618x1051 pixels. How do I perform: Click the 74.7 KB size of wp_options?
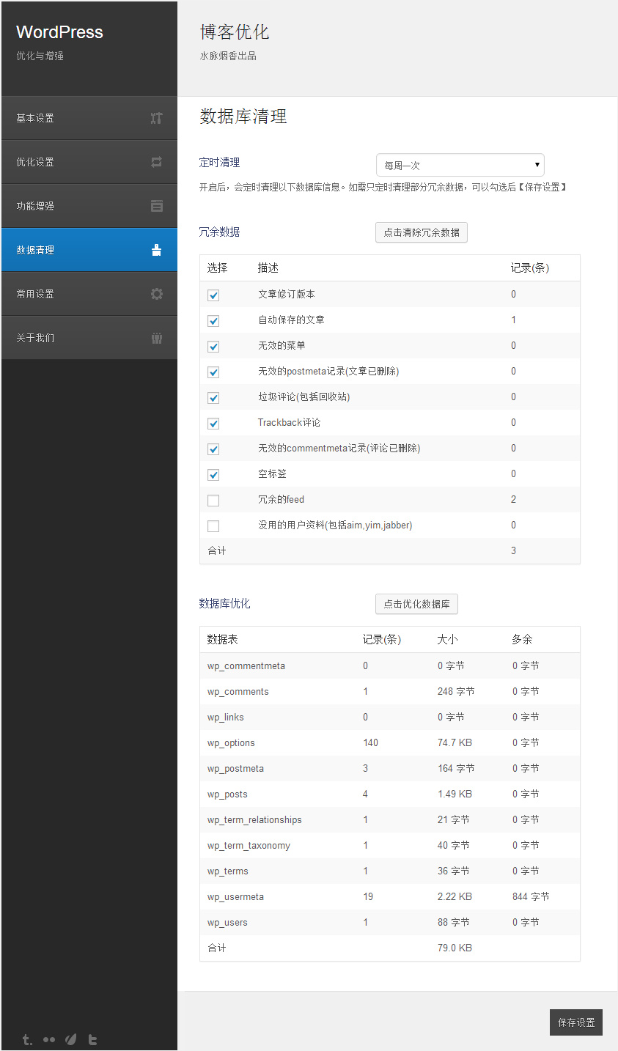(455, 743)
